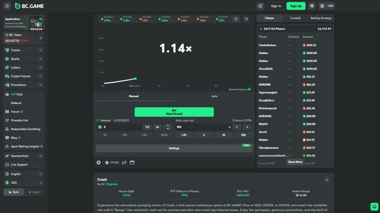The height and width of the screenshot is (213, 380).
Task: Switch to Light theme
Action: tap(34, 192)
